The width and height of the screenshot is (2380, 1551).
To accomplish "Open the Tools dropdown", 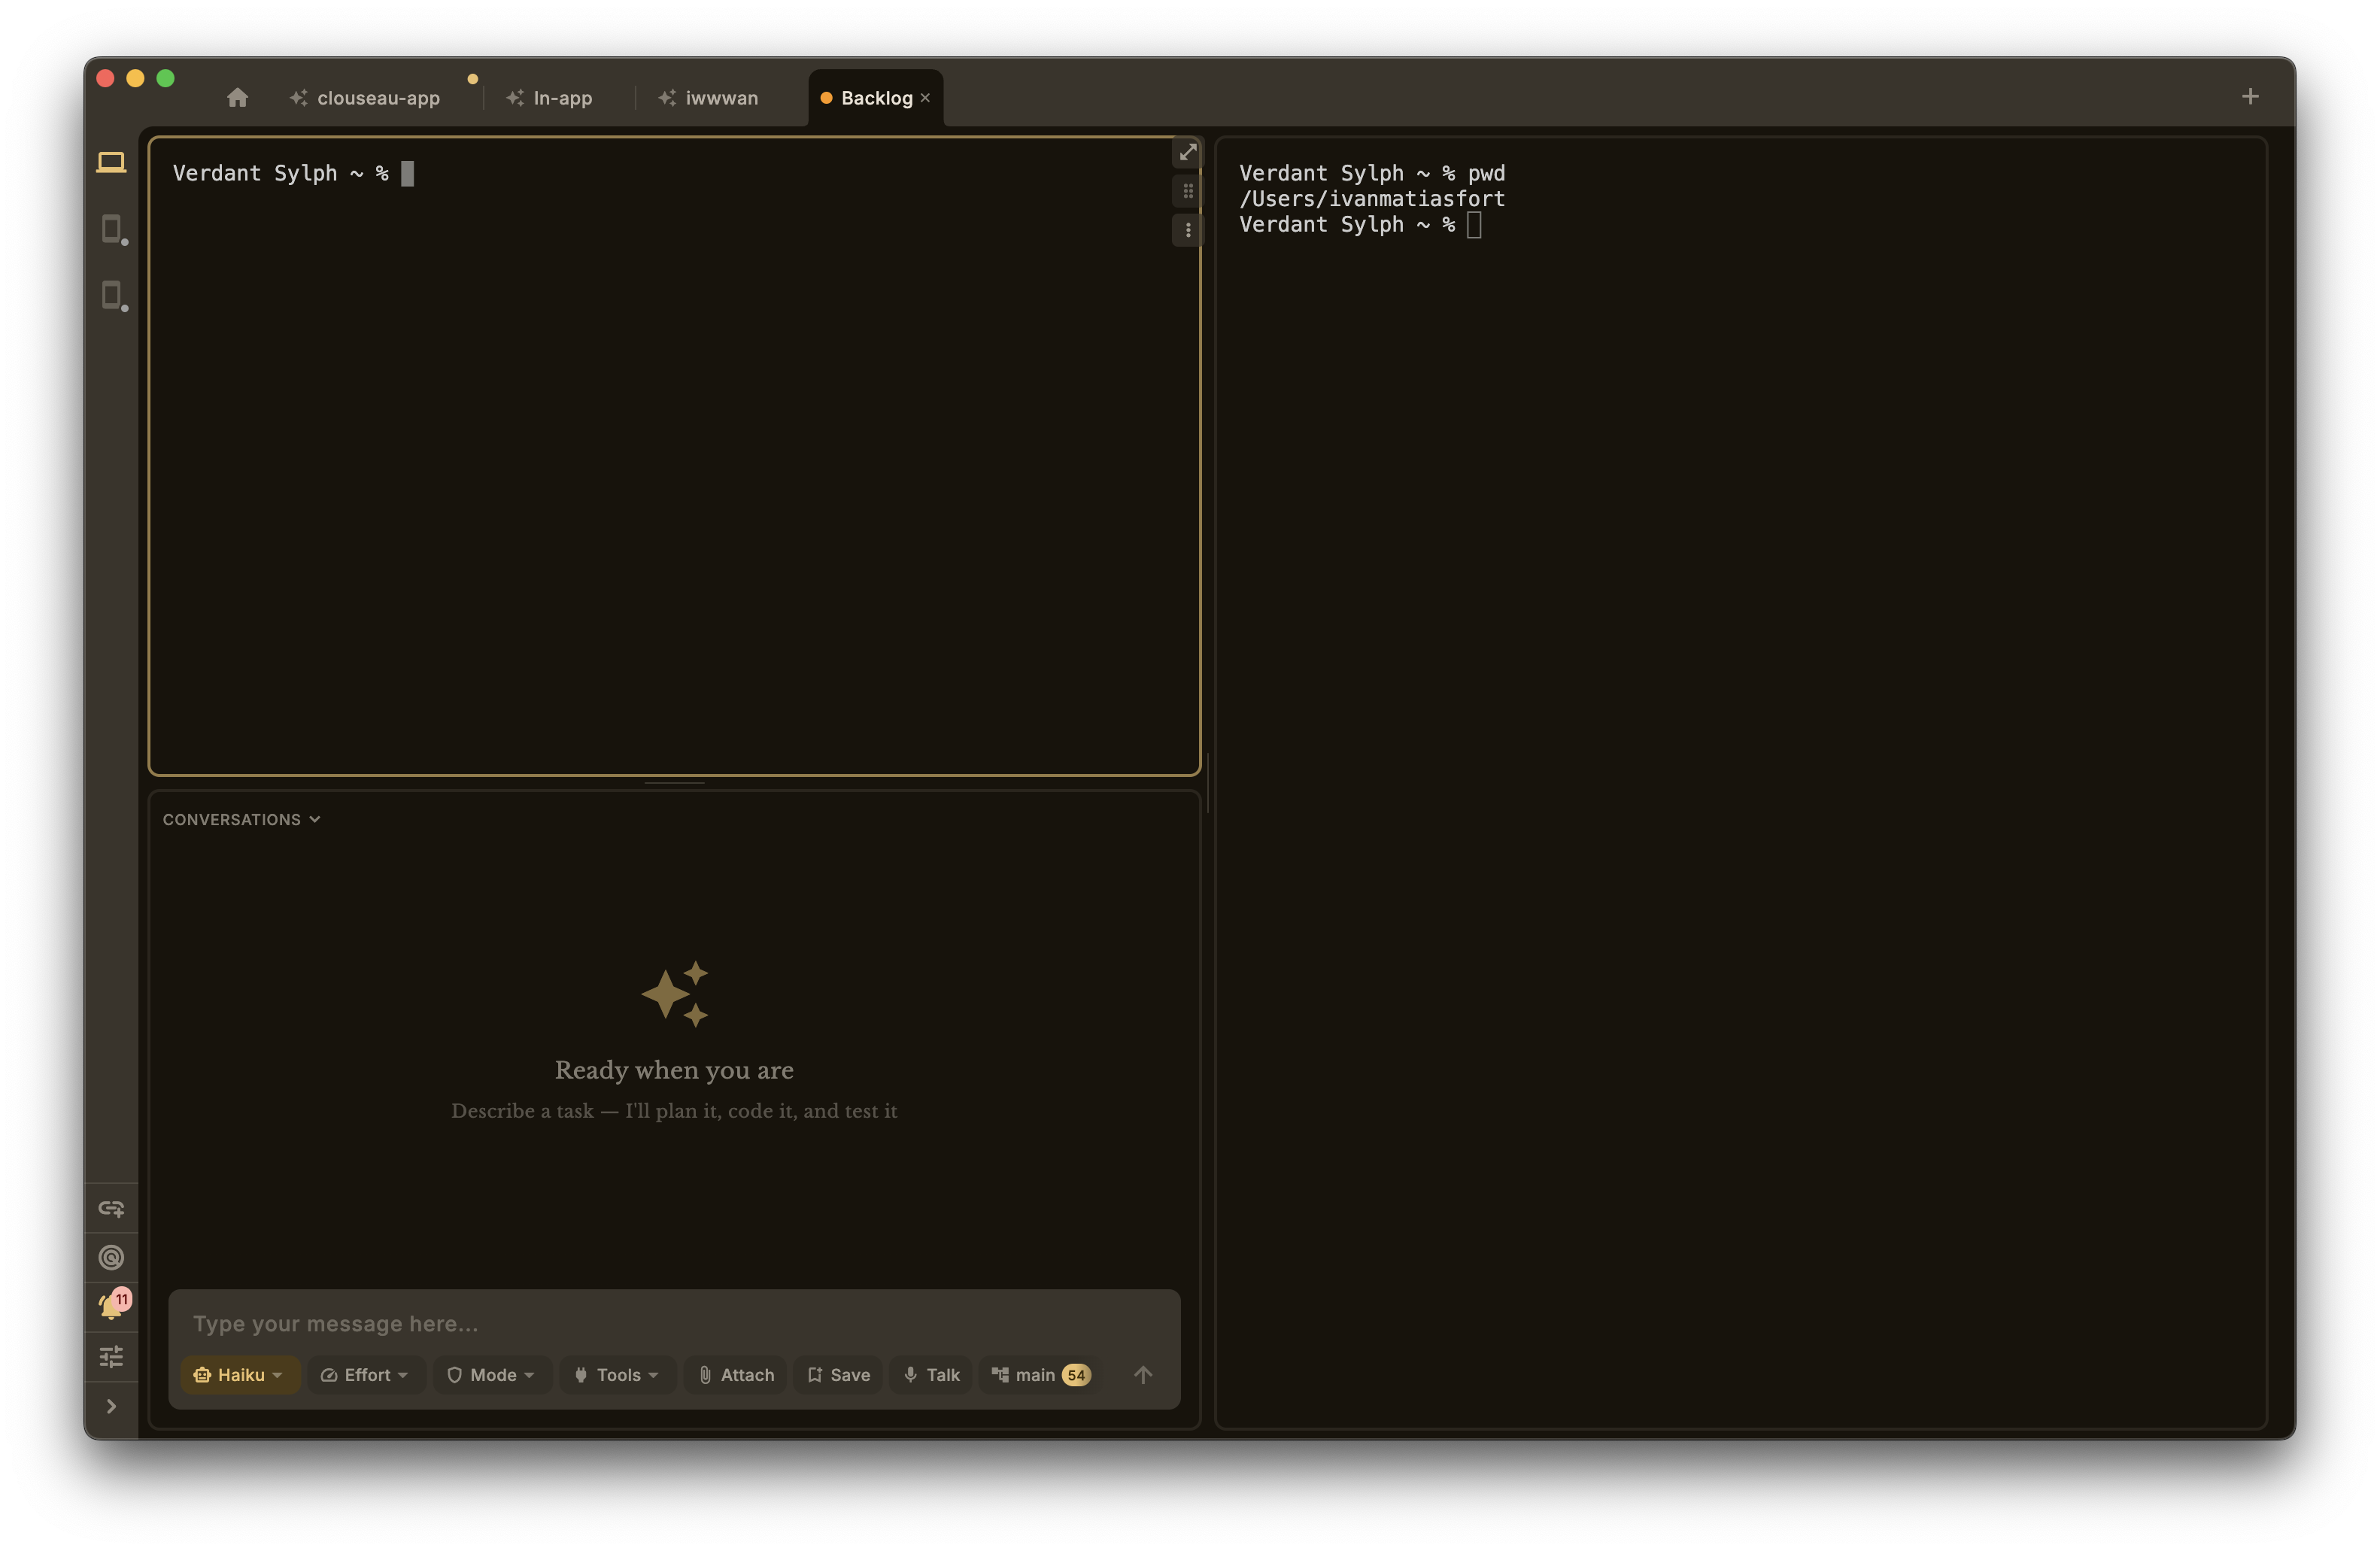I will 617,1375.
